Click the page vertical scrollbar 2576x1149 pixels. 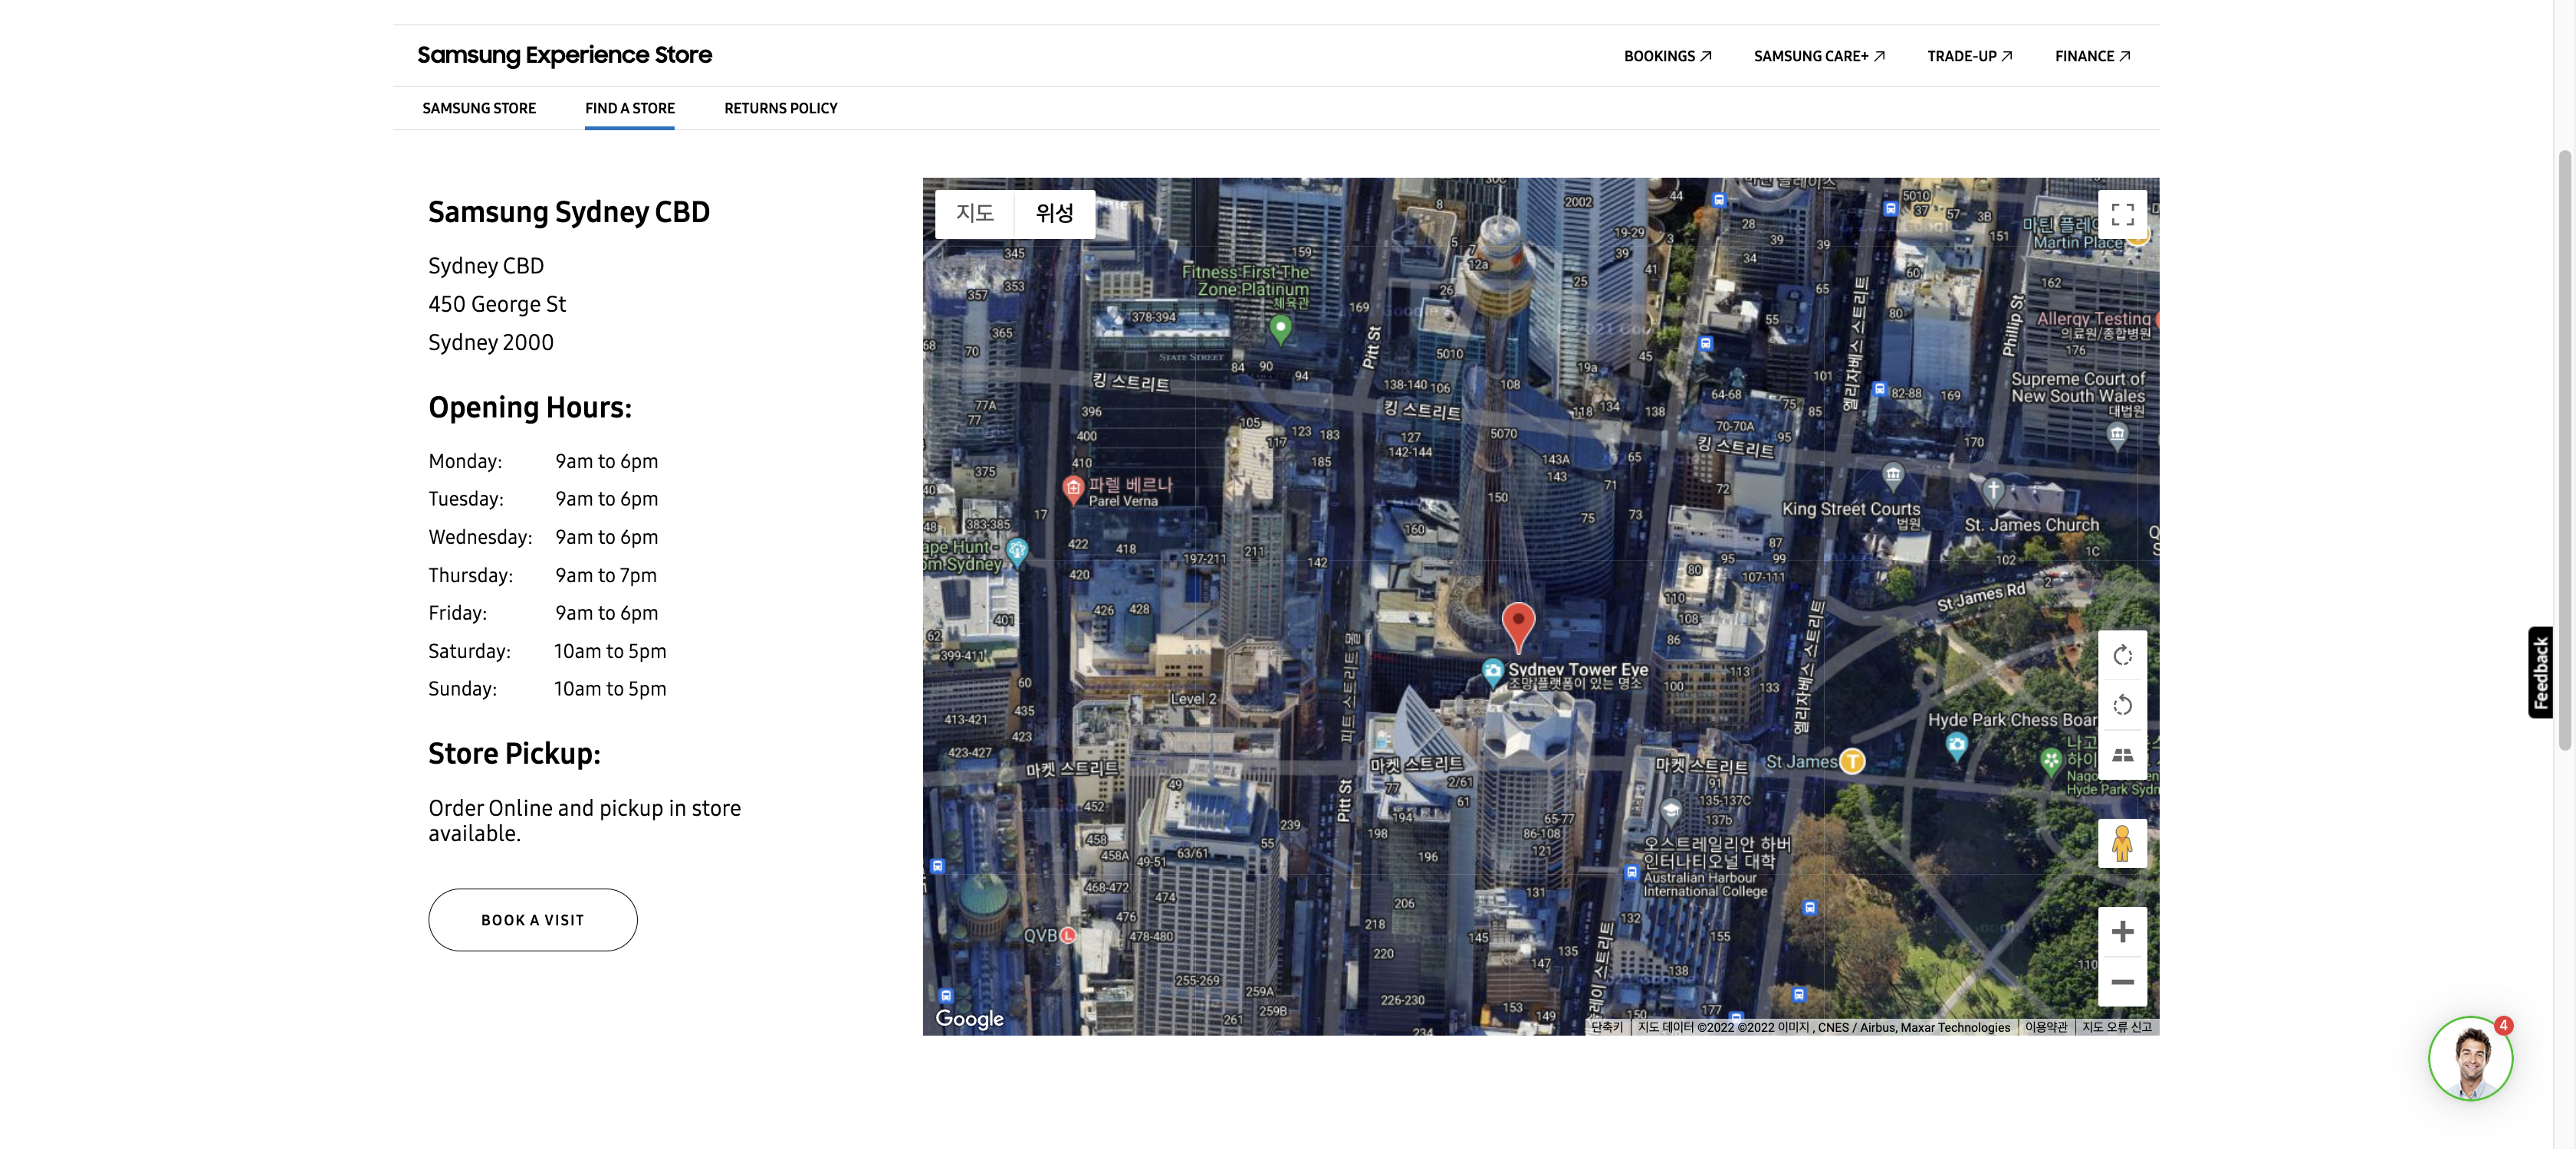click(x=2564, y=450)
